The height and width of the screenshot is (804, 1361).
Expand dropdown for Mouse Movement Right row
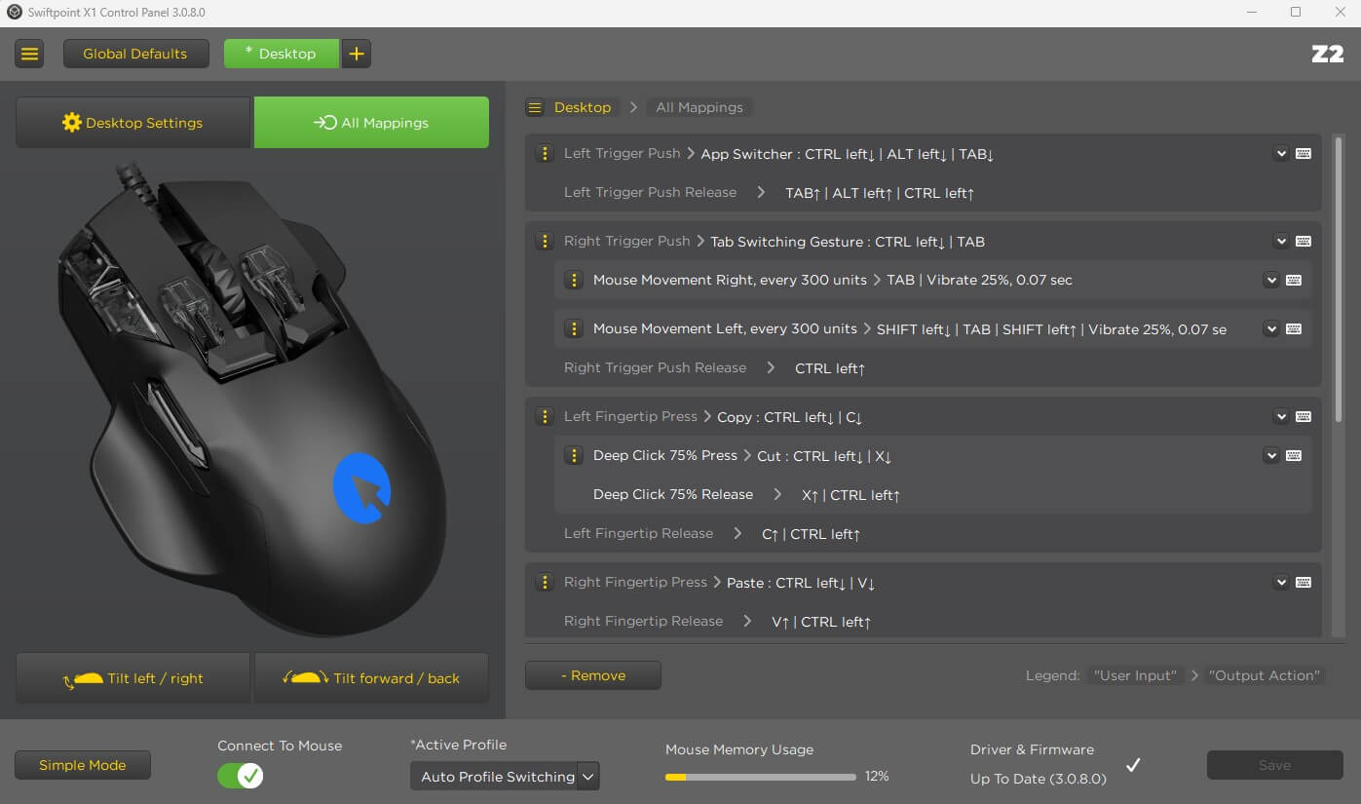[1271, 281]
